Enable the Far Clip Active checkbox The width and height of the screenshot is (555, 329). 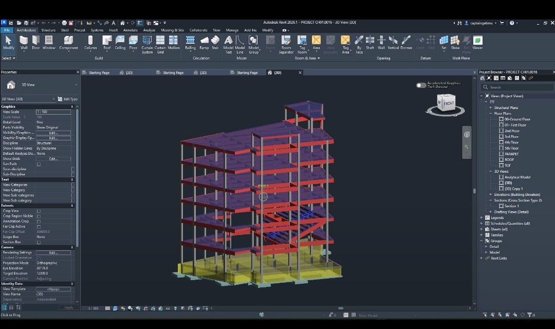click(x=39, y=227)
